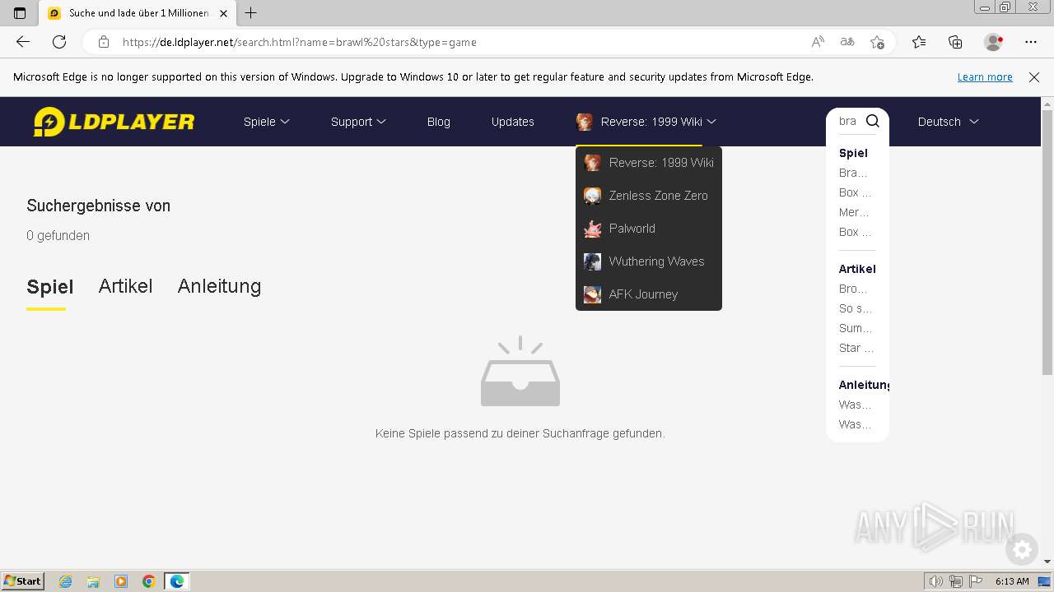Click Learn more link in notification
This screenshot has height=592, width=1054.
click(x=985, y=77)
